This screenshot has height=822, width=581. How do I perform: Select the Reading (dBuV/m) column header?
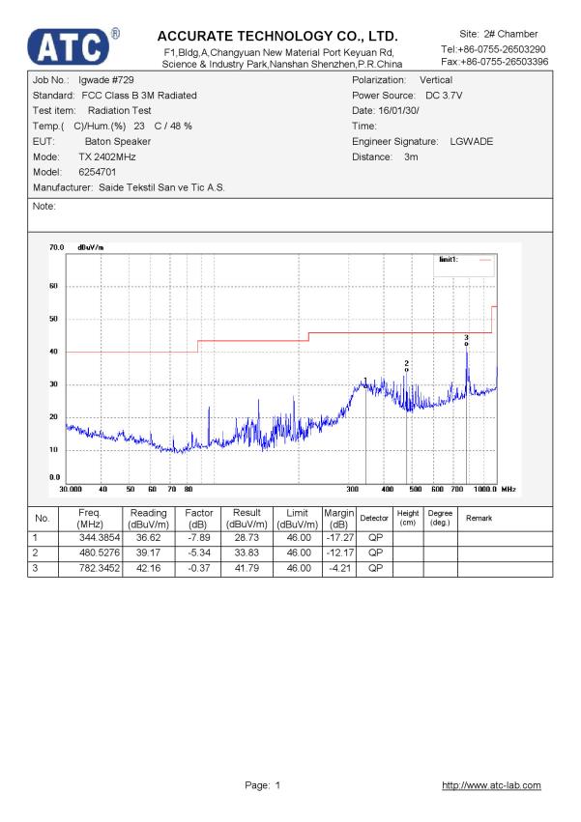click(148, 519)
